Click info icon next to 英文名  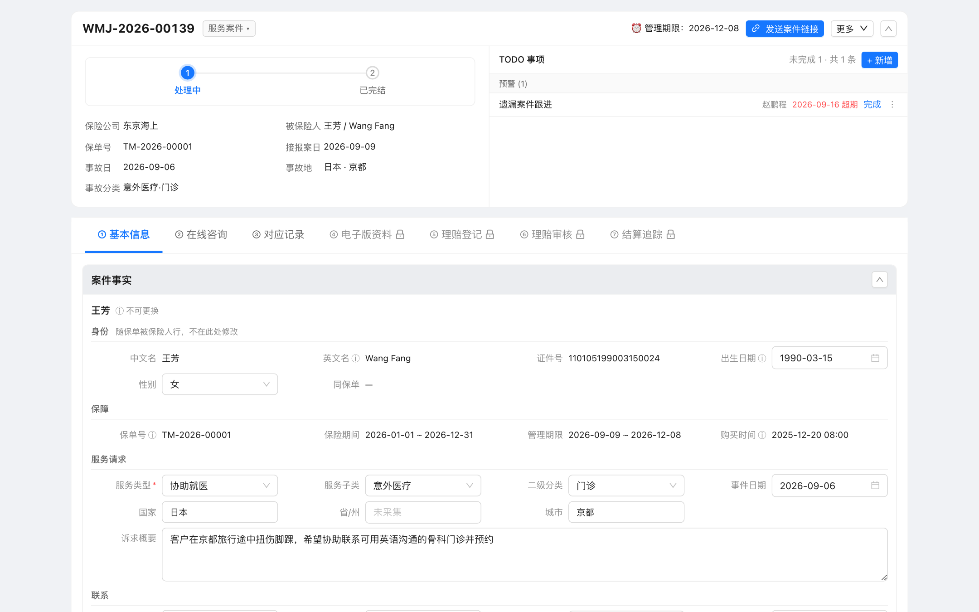[356, 358]
